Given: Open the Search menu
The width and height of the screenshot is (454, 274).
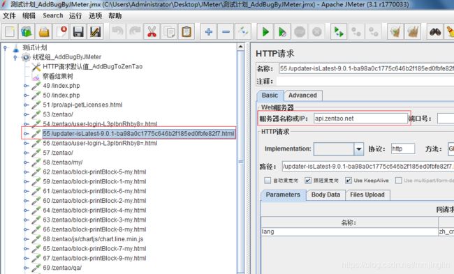Looking at the screenshot, I should click(x=52, y=15).
